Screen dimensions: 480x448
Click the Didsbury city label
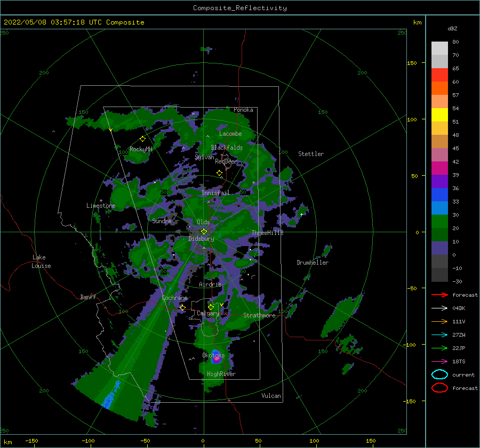201,239
